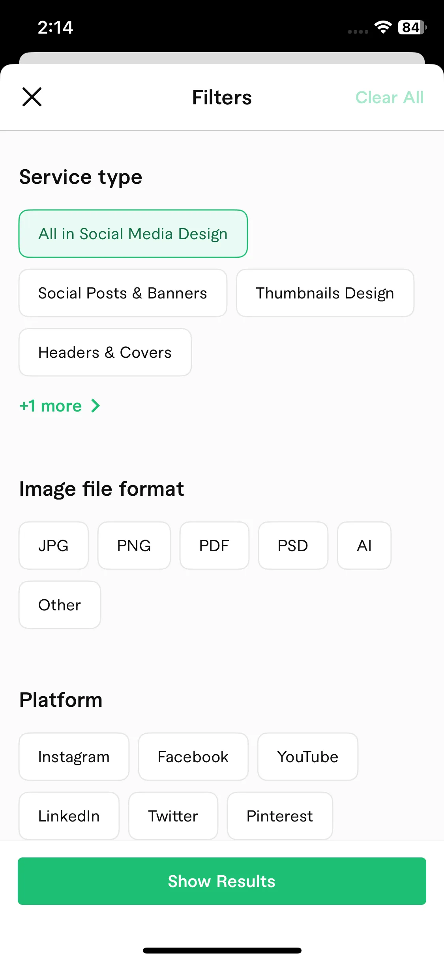The height and width of the screenshot is (963, 444).
Task: Toggle Thumbnails Design filter chip
Action: (x=325, y=293)
